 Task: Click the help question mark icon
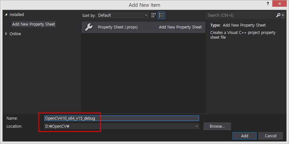tap(267, 4)
